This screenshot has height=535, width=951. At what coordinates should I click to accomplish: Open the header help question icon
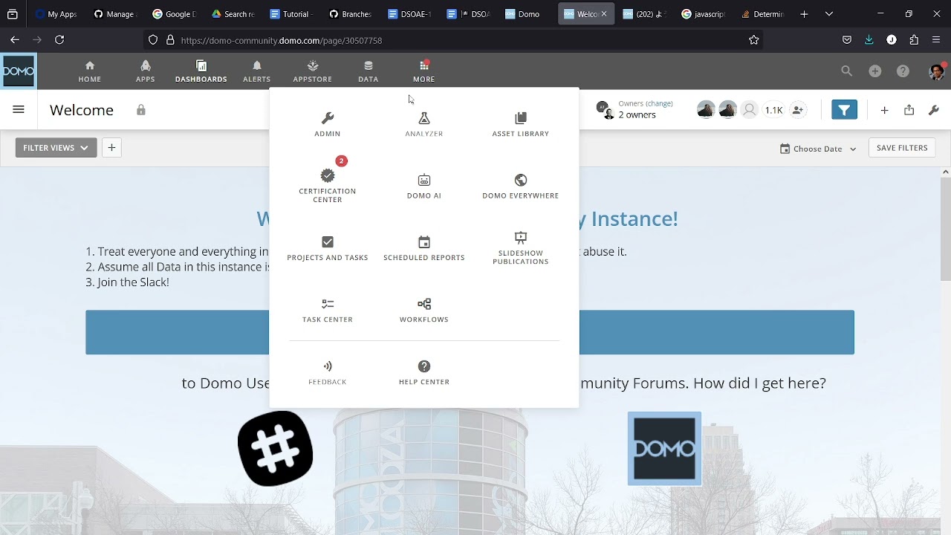click(x=903, y=71)
